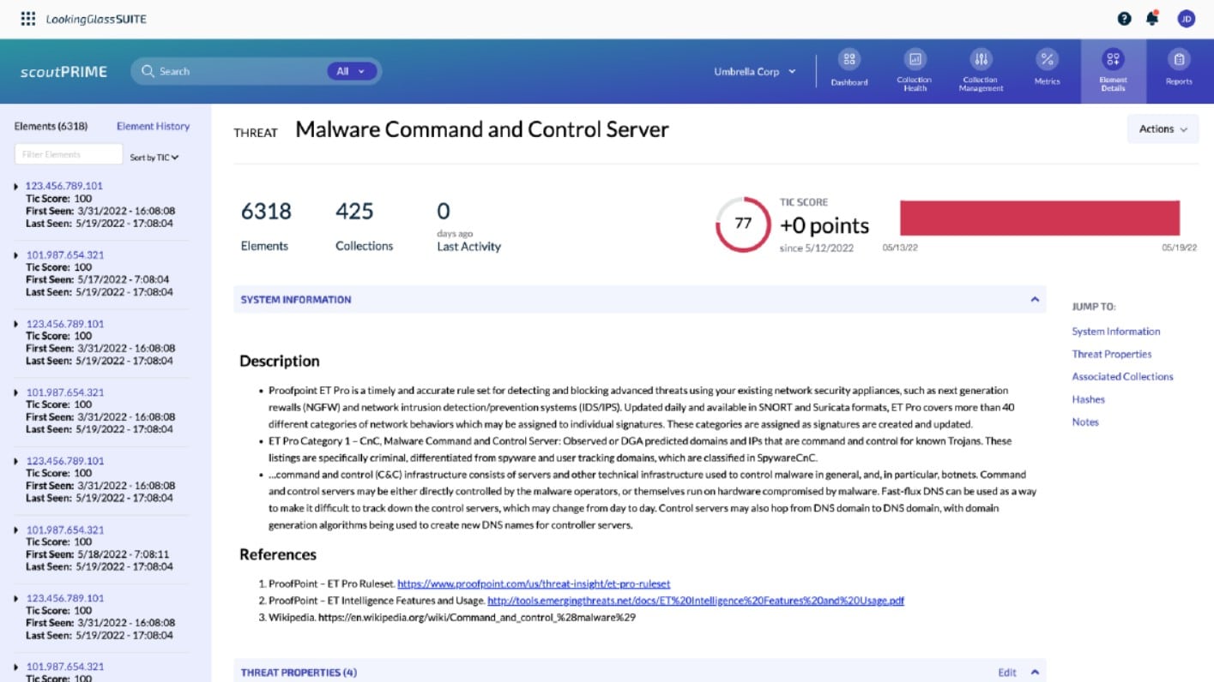Viewport: 1214px width, 682px height.
Task: Open the Sort by TIC dropdown
Action: tap(152, 158)
